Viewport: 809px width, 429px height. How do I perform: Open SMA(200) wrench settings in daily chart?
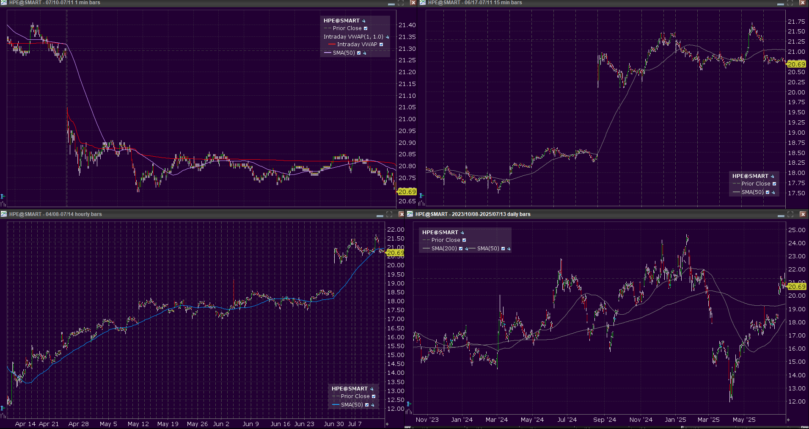tap(466, 249)
